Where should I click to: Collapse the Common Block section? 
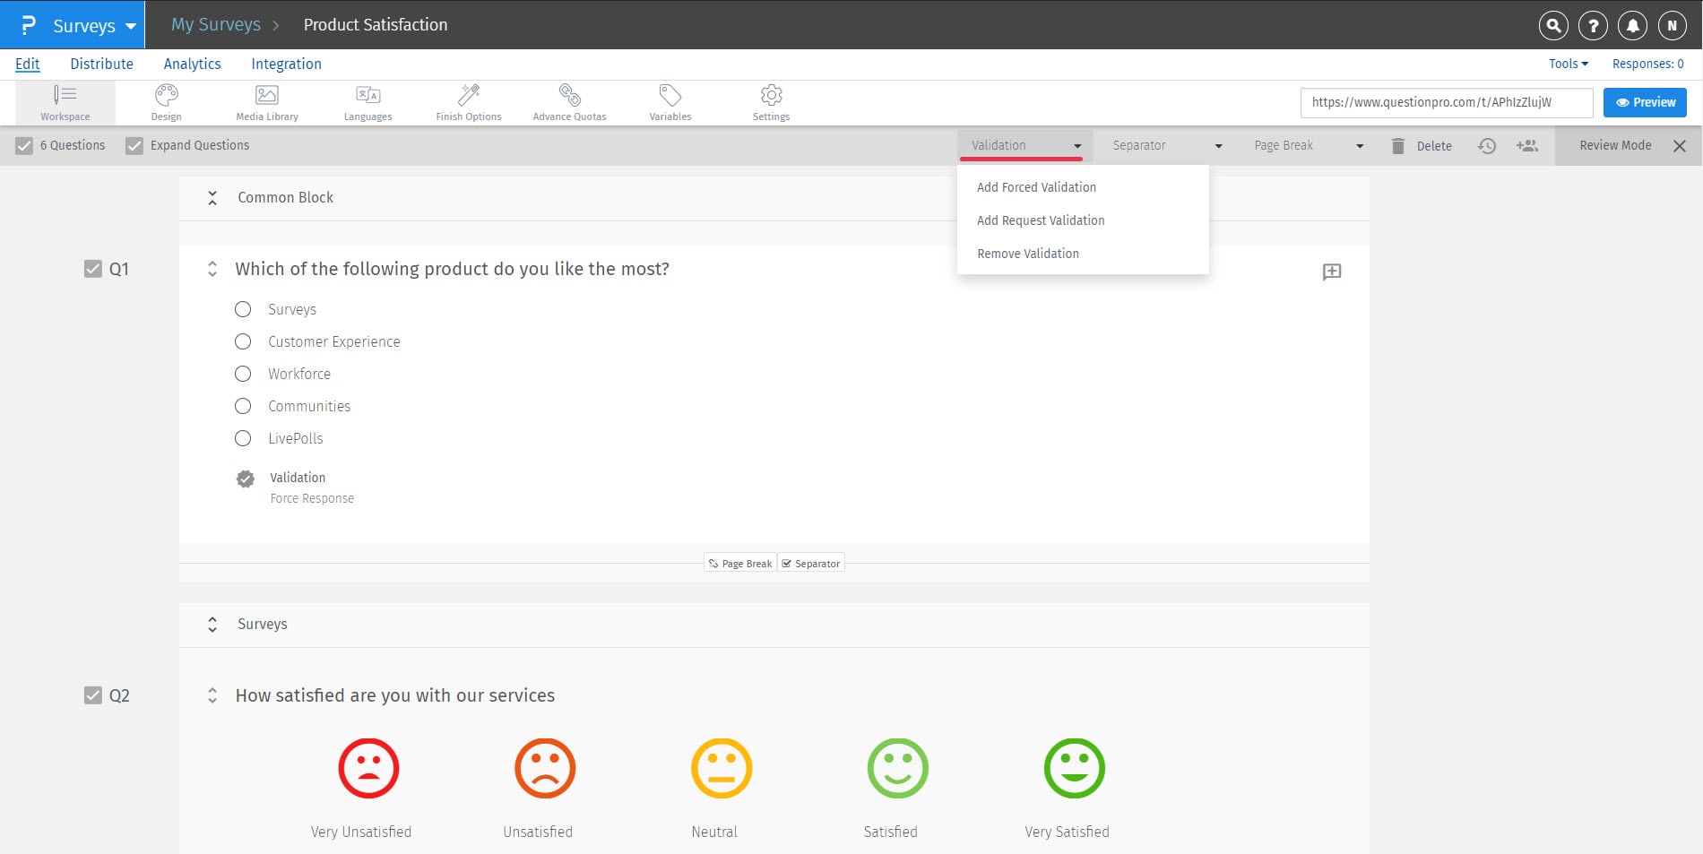212,198
